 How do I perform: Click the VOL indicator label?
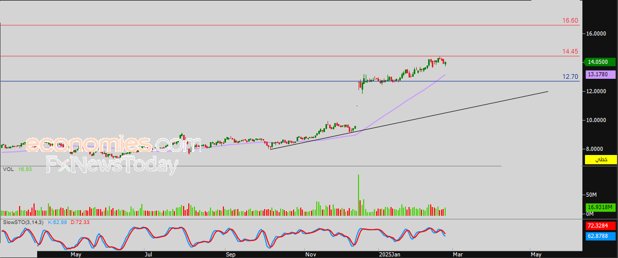point(9,169)
